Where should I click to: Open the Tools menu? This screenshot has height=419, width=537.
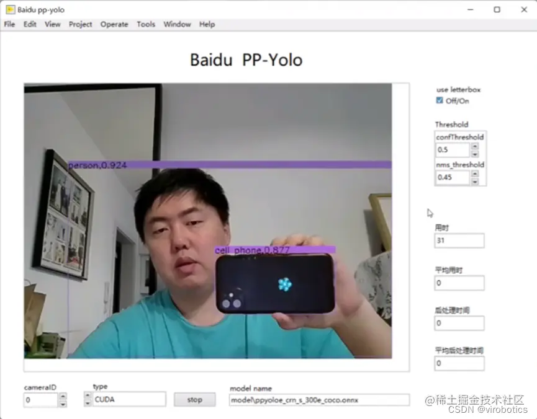[x=146, y=24]
